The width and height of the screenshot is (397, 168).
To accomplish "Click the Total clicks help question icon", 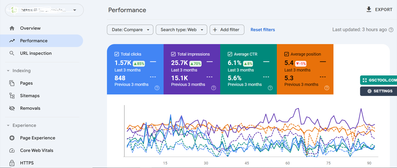I will click(157, 88).
